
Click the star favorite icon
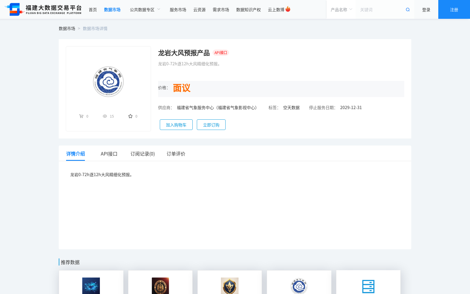(x=130, y=116)
